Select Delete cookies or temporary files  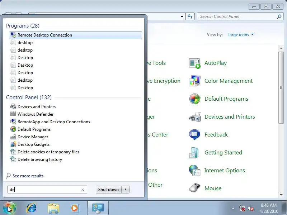[x=48, y=152]
